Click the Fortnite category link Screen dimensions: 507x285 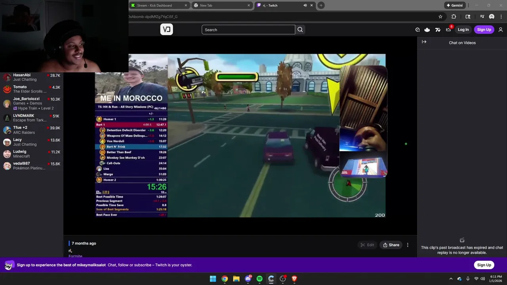point(75,256)
